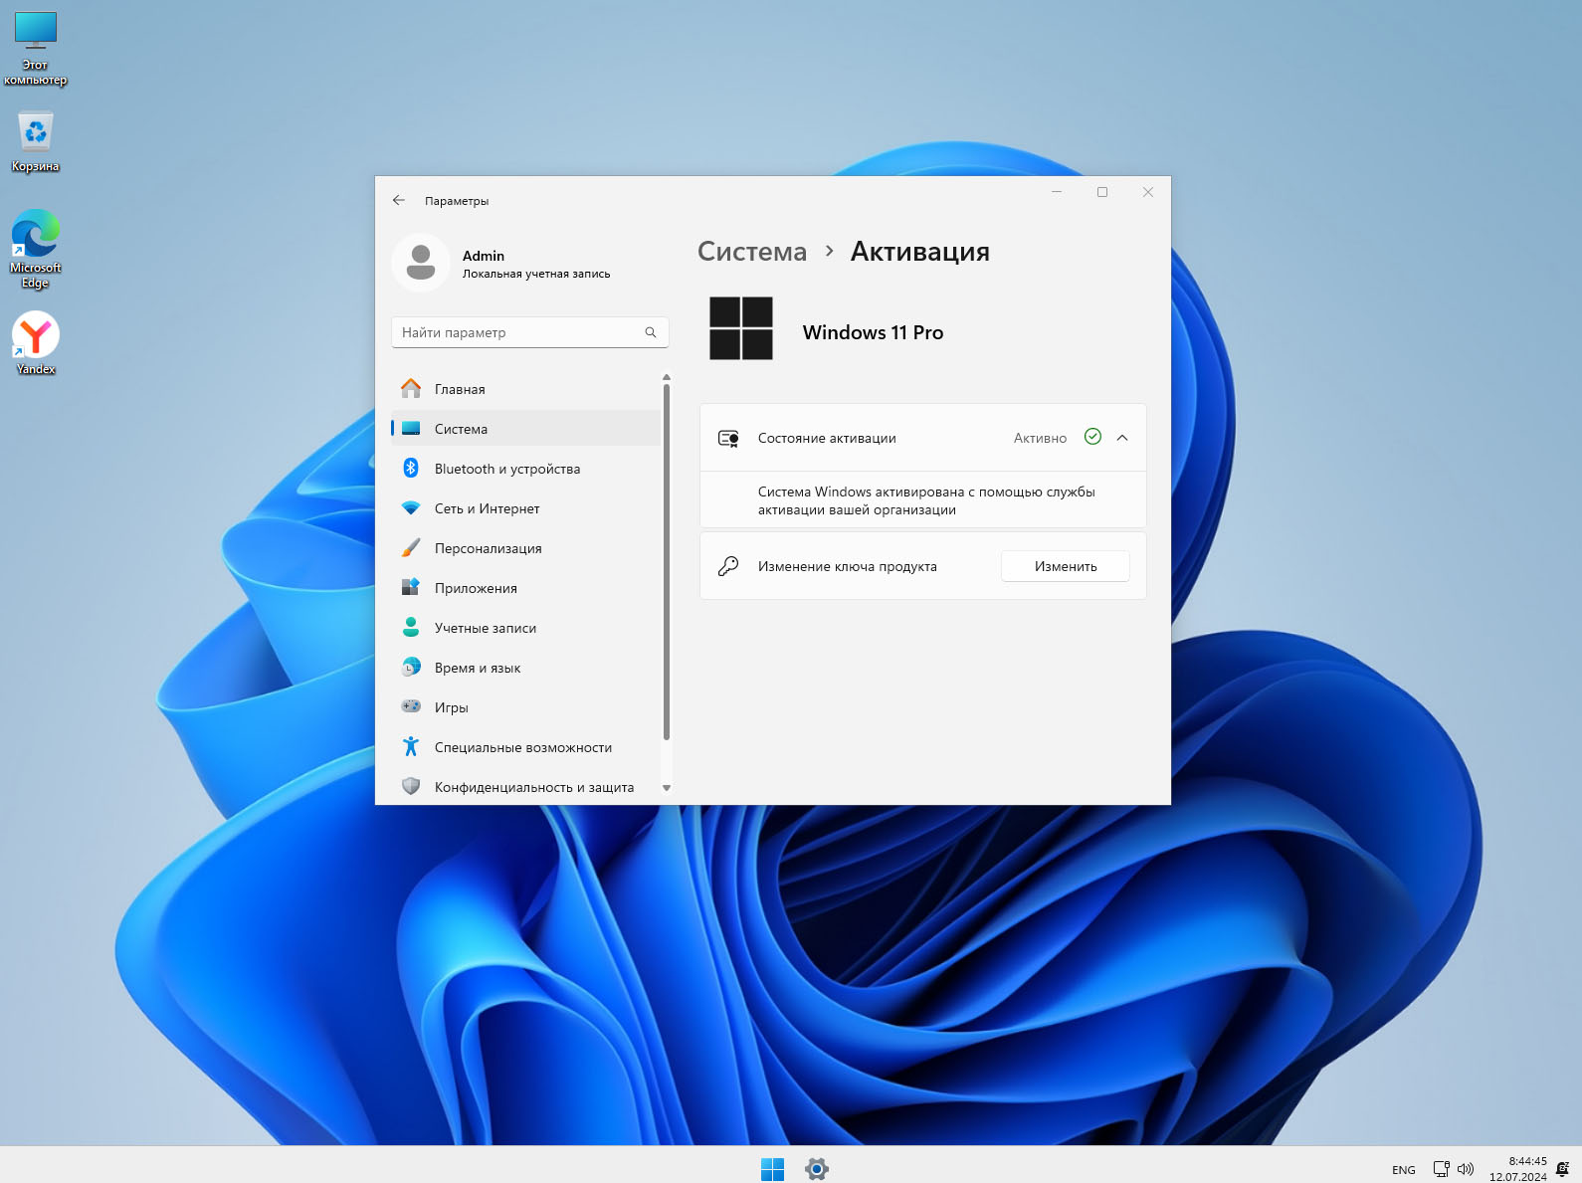Viewport: 1582px width, 1183px height.
Task: Open the Windows Start button
Action: (x=772, y=1169)
